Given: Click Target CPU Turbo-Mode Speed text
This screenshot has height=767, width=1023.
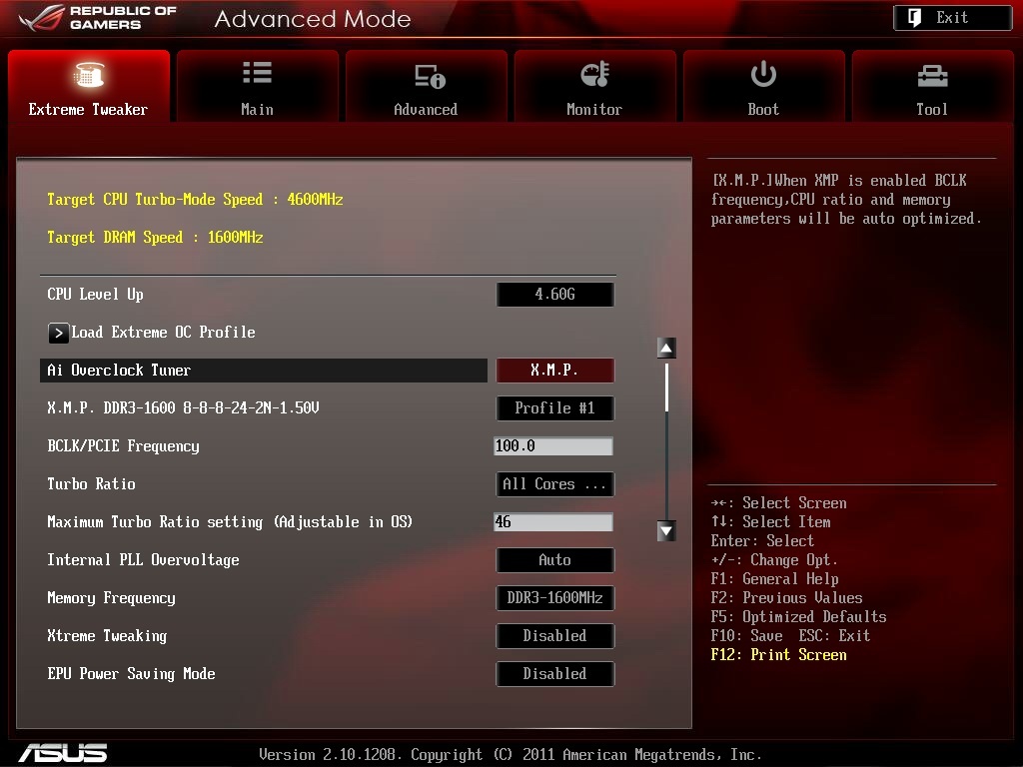Looking at the screenshot, I should 195,200.
